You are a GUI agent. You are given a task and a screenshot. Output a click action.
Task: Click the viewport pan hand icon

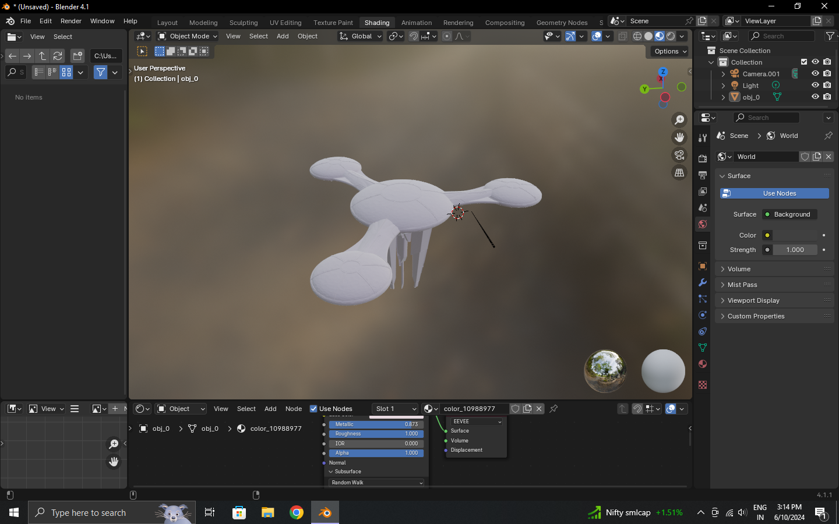[x=679, y=137]
